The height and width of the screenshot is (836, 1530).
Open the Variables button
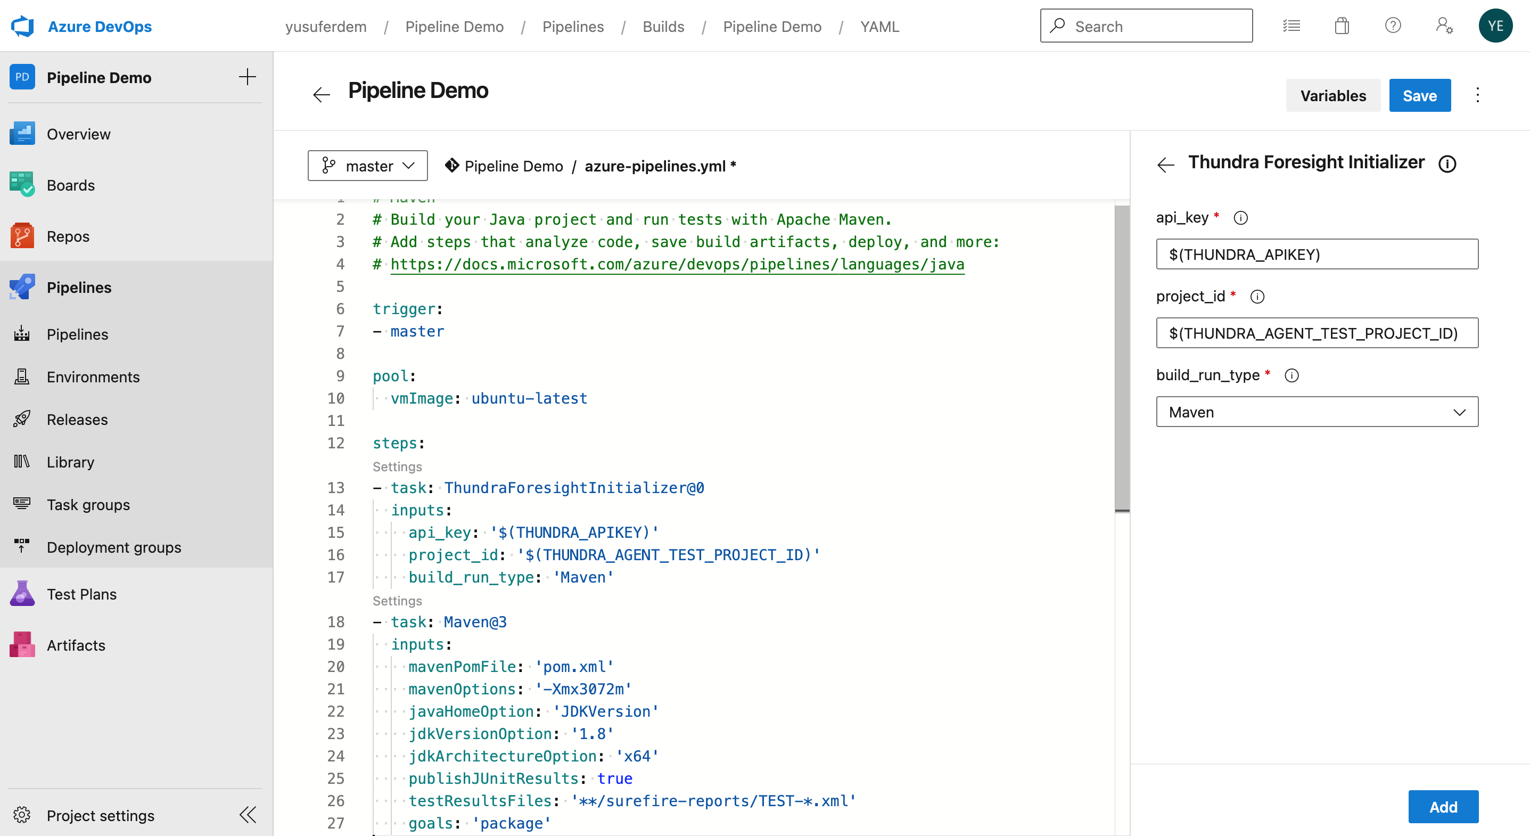pos(1333,95)
